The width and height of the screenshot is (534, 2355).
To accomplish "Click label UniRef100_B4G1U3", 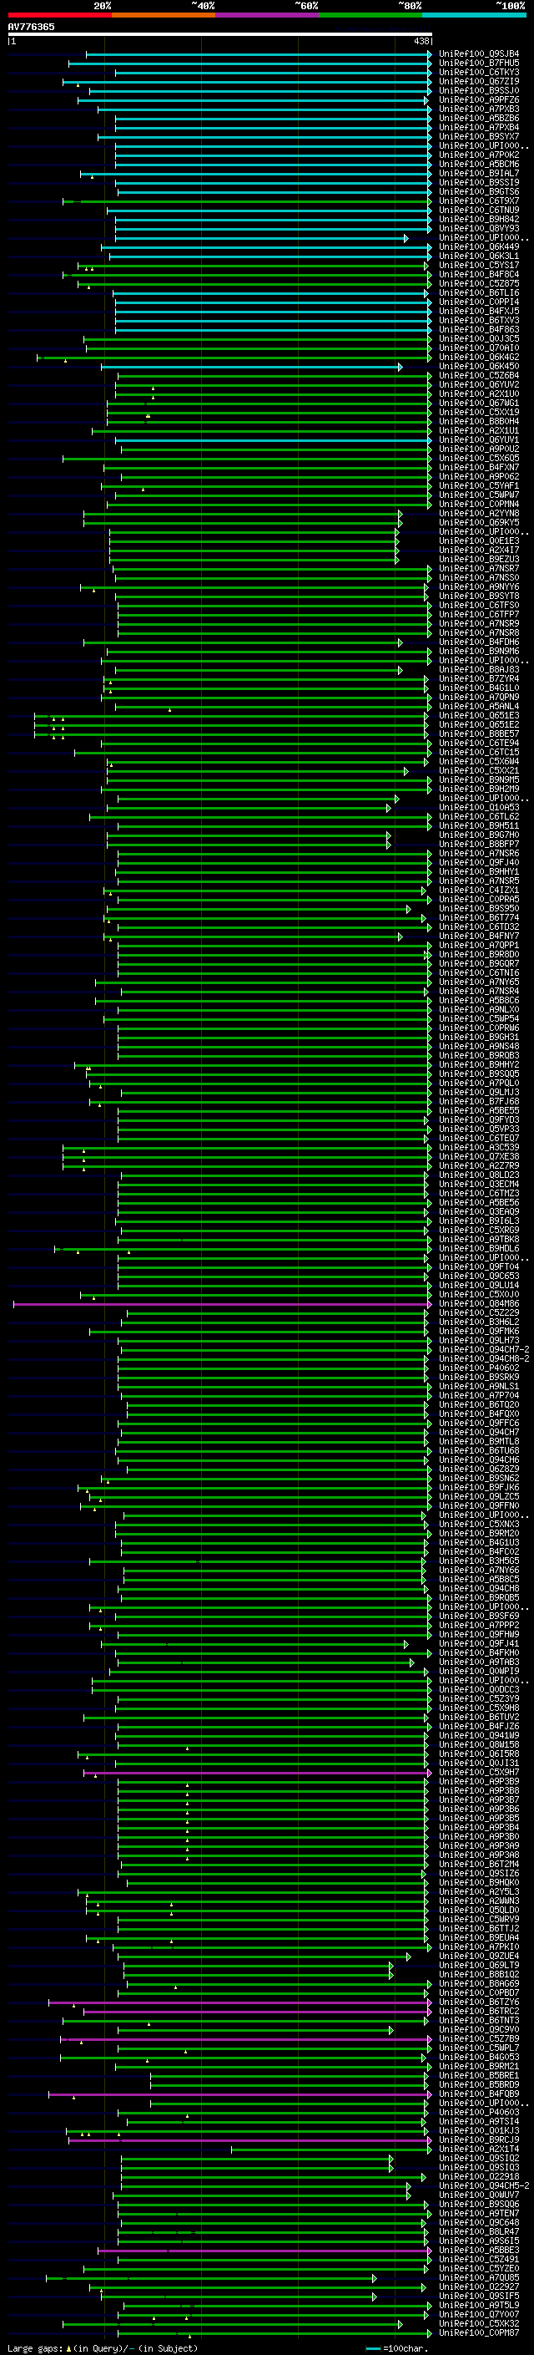I will pyautogui.click(x=479, y=1542).
